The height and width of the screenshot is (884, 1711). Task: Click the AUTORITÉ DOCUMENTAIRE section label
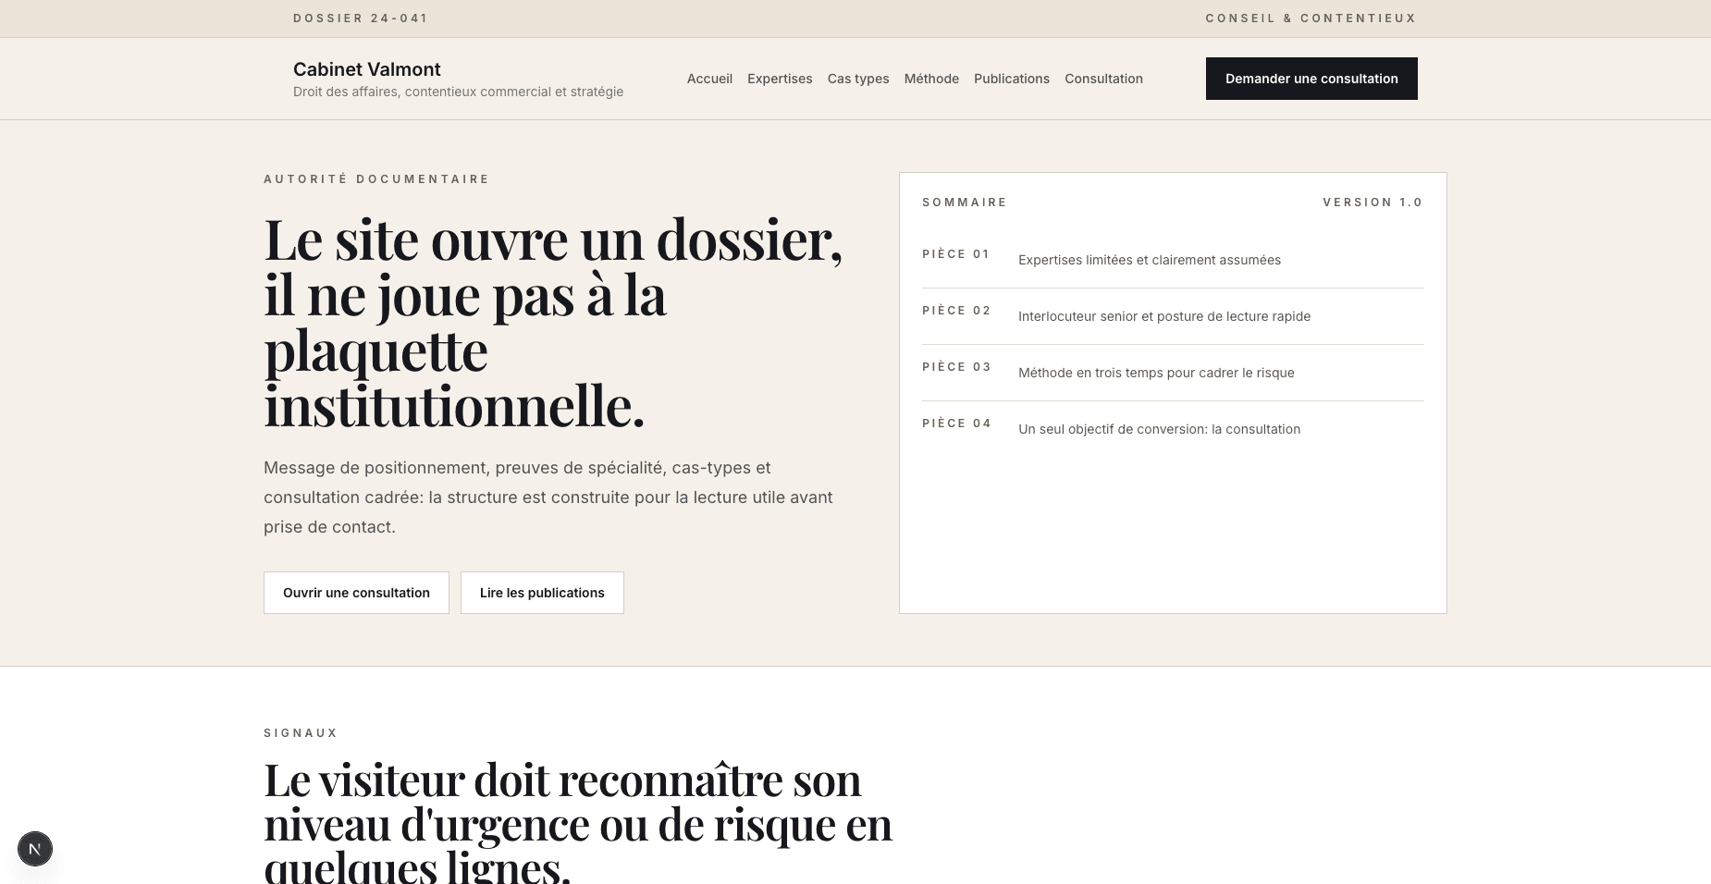[376, 178]
